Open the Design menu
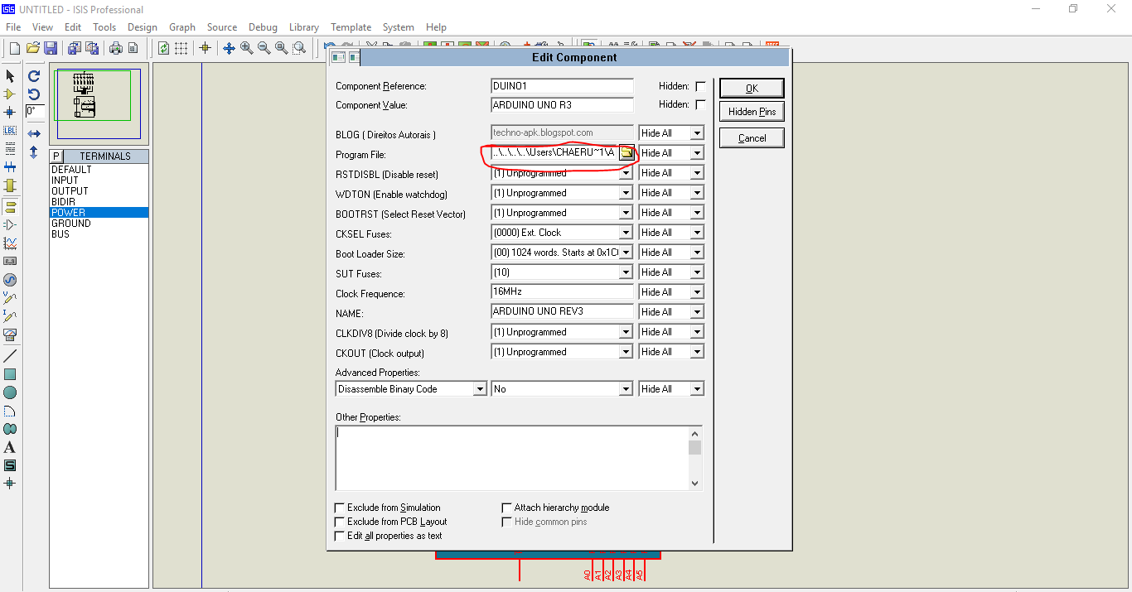1132x592 pixels. click(x=143, y=27)
